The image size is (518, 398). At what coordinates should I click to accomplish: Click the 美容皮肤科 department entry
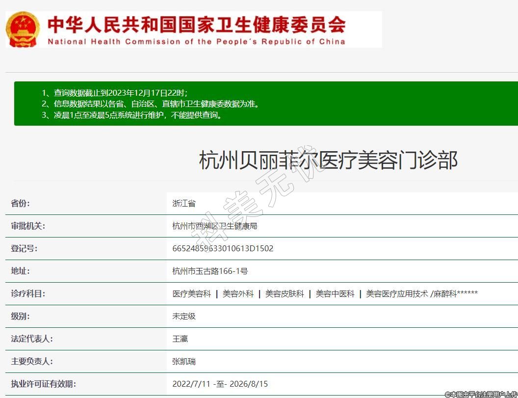point(285,293)
